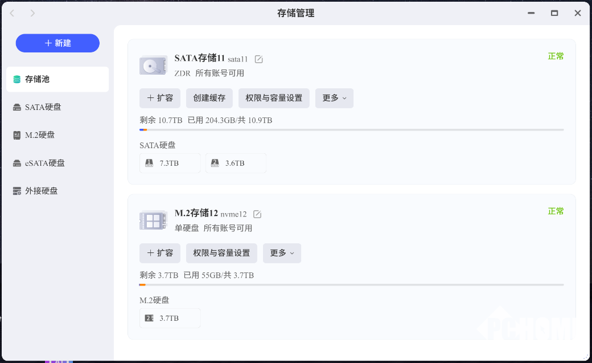
Task: Switch to SATA硬盘 in sidebar
Action: (57, 107)
